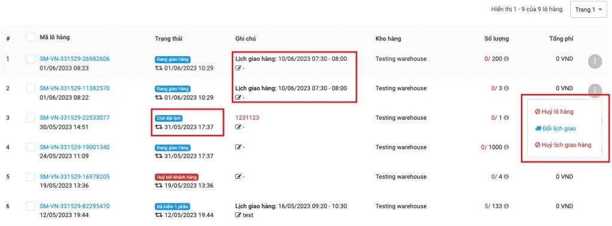The height and width of the screenshot is (226, 612).
Task: Open shipment link SM-VN-331529-16978205
Action: [75, 177]
